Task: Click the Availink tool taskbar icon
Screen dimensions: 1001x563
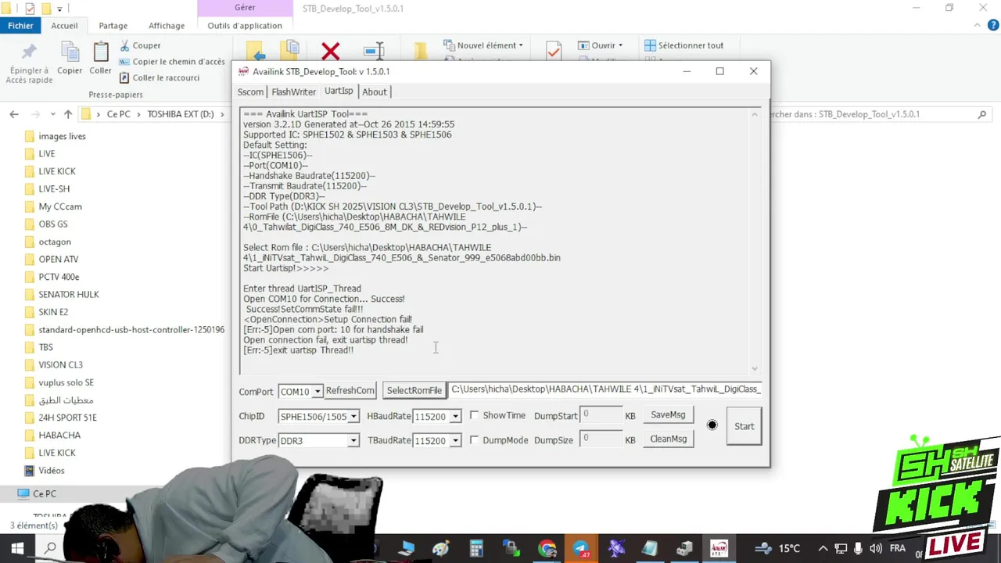Action: click(719, 549)
